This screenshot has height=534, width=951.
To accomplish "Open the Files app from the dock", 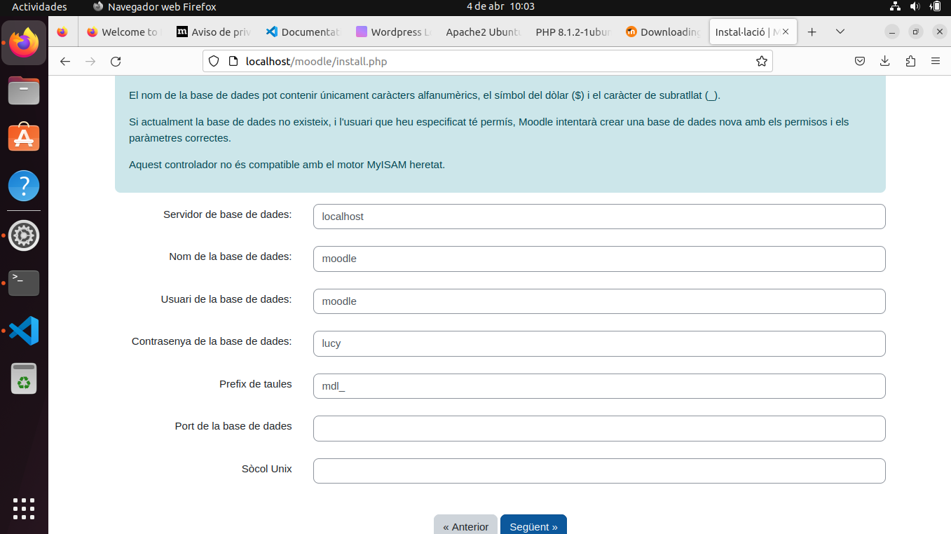I will [23, 90].
